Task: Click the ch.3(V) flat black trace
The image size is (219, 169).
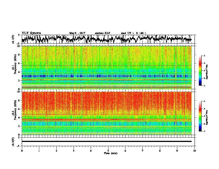Action: [107, 141]
